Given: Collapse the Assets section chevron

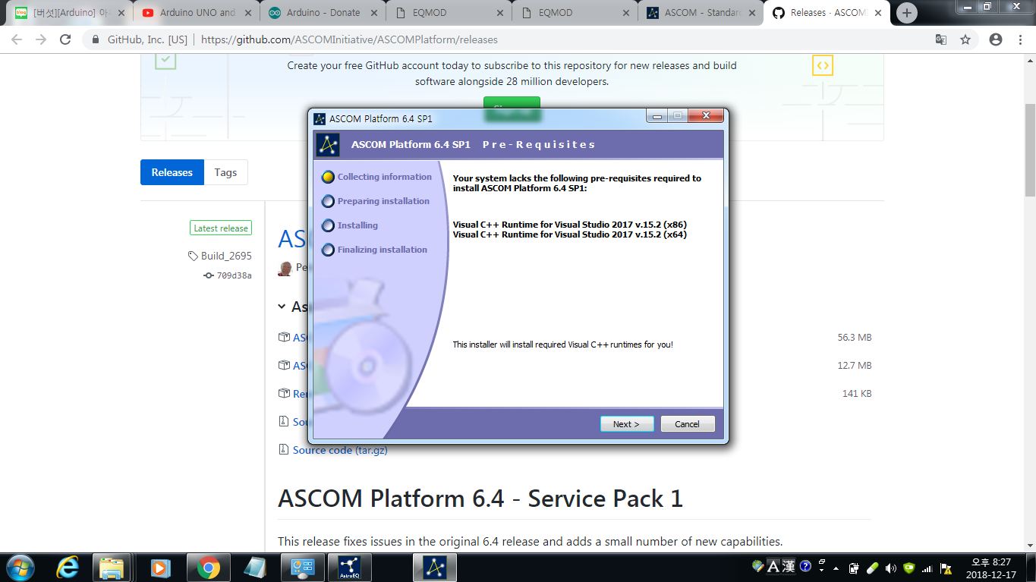Looking at the screenshot, I should (282, 307).
